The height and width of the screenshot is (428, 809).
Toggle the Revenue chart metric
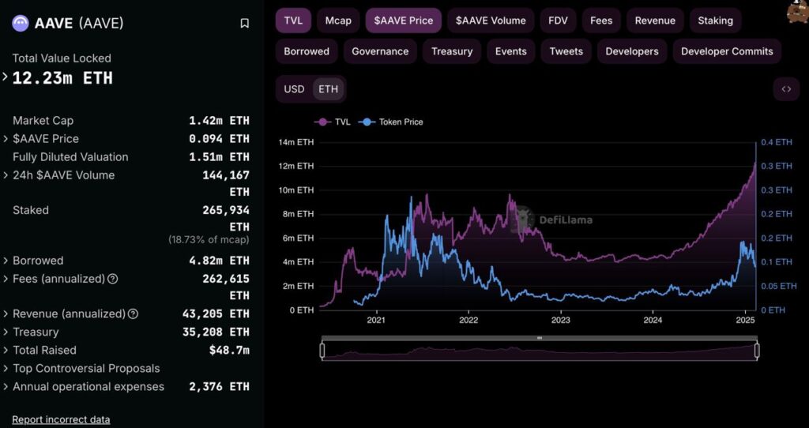tap(655, 21)
